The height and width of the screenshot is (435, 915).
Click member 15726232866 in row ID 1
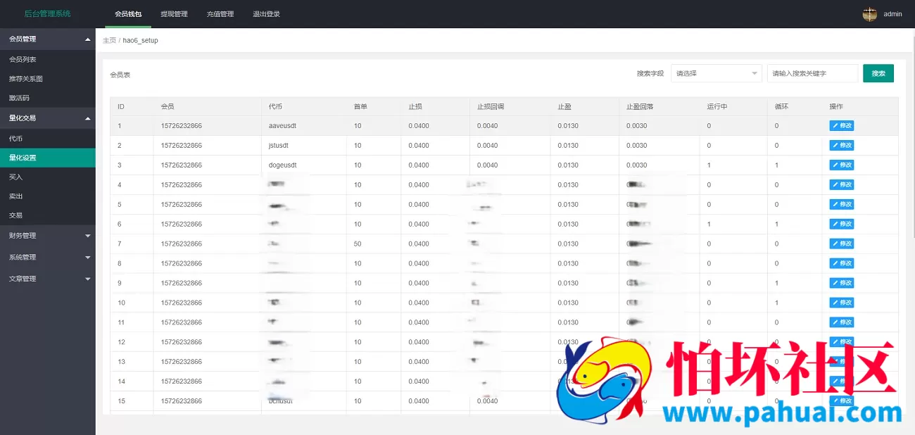tap(182, 126)
